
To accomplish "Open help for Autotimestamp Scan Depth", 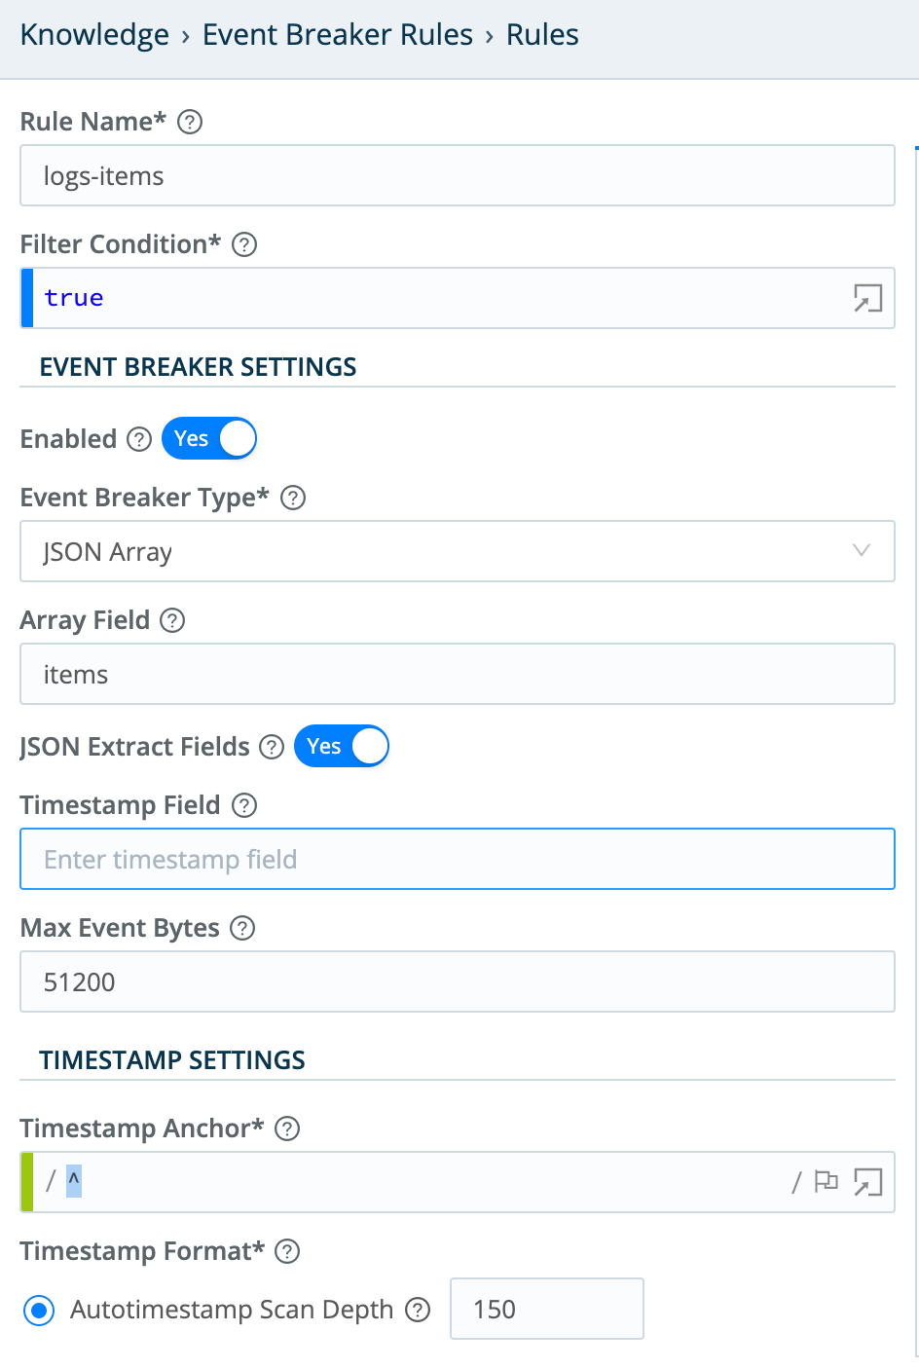I will click(x=418, y=1310).
